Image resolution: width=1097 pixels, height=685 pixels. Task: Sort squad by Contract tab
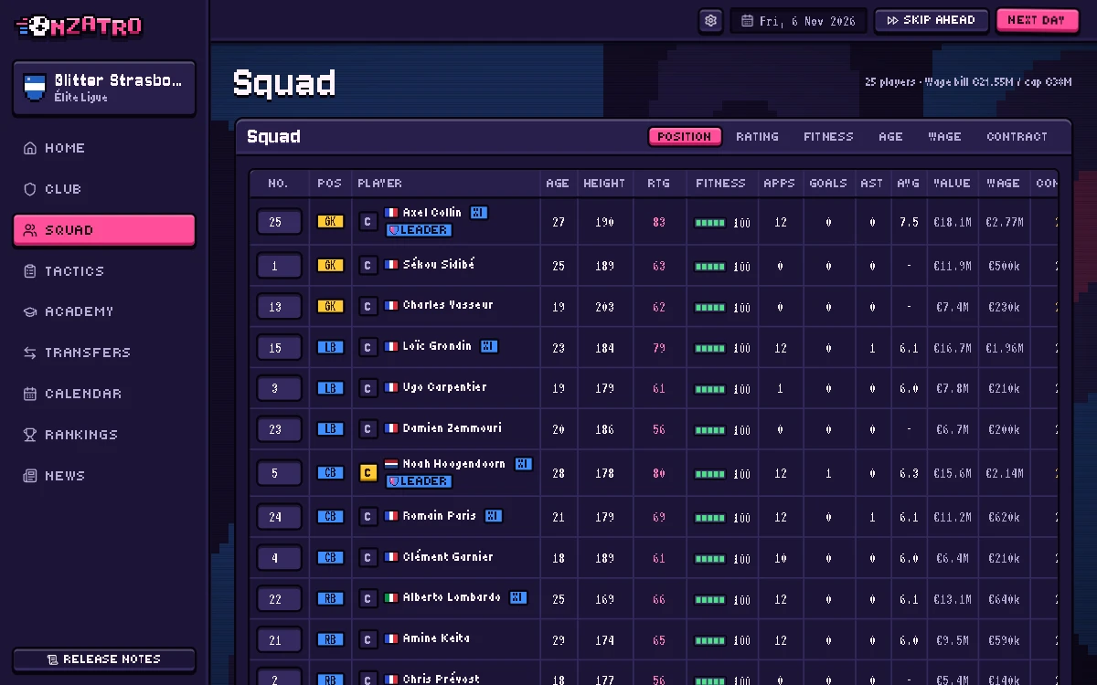1017,137
